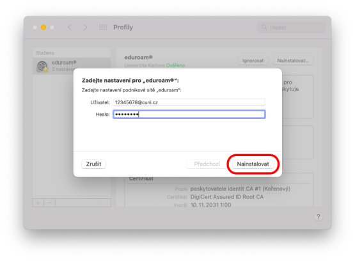Cancel the dialog with Zrušit
Image resolution: width=355 pixels, height=261 pixels.
(x=93, y=164)
